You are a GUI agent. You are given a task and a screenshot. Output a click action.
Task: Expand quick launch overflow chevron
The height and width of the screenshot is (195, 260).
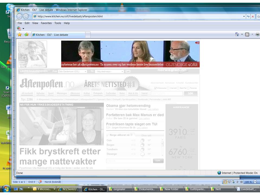pos(28,188)
